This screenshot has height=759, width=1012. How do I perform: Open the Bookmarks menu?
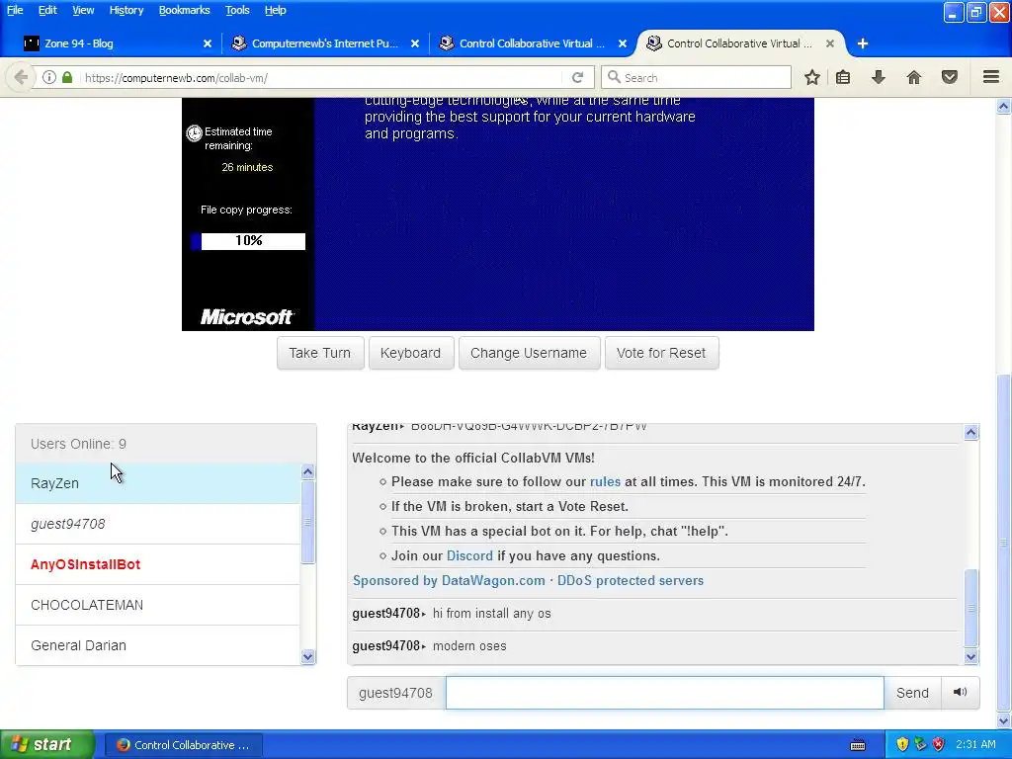(184, 10)
